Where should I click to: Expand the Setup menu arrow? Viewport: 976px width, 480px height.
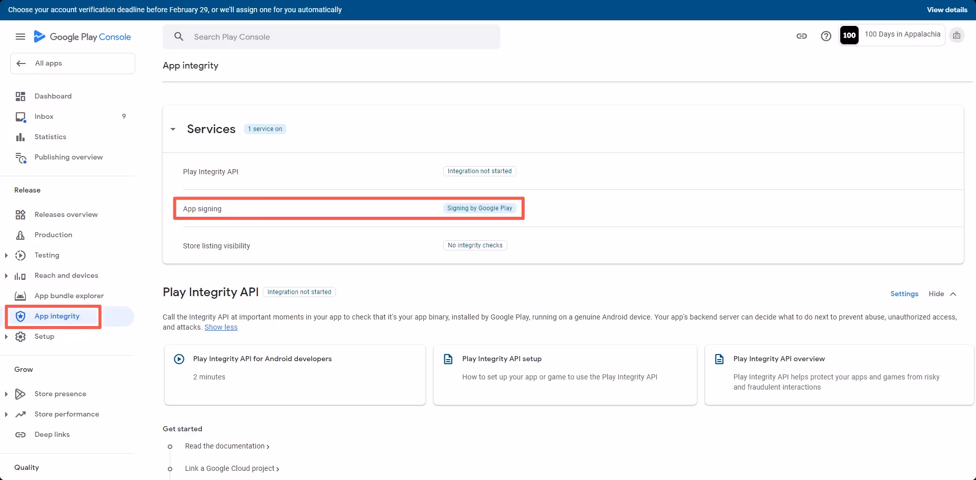[x=6, y=336]
